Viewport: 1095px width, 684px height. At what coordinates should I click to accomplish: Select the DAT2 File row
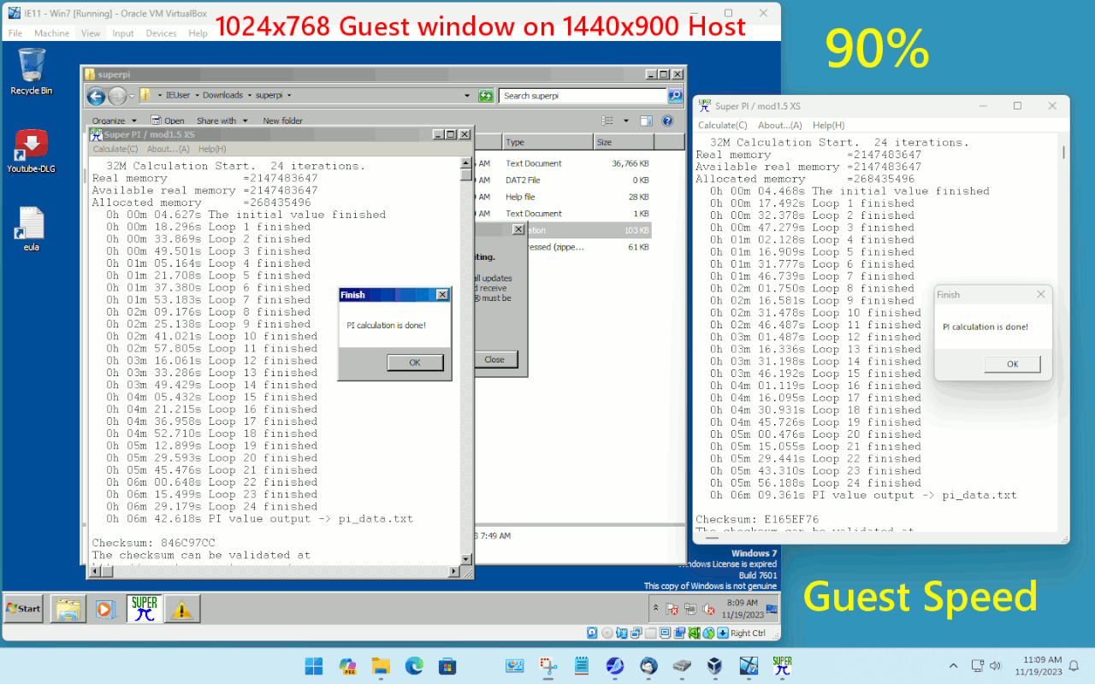click(x=562, y=180)
